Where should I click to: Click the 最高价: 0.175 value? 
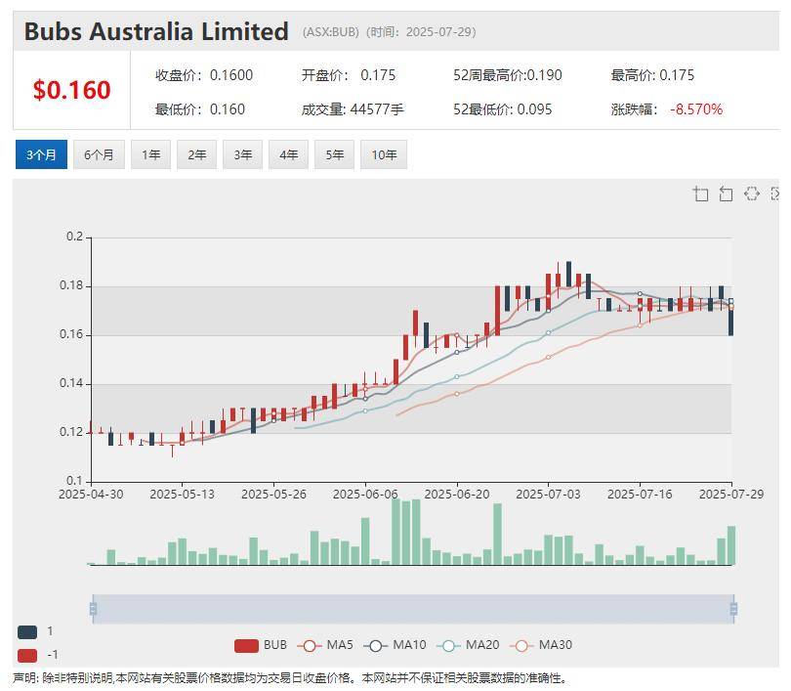tap(652, 75)
